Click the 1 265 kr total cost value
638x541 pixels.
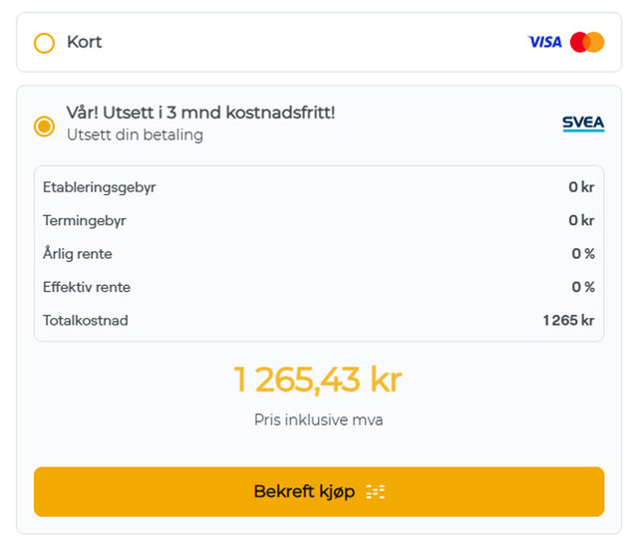point(568,321)
